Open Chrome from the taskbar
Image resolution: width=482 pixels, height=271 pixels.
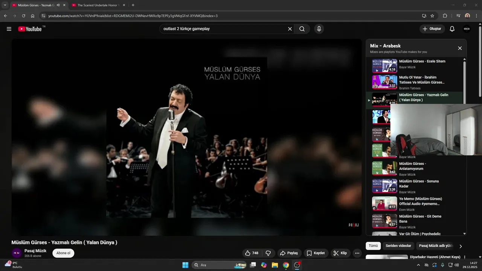pyautogui.click(x=286, y=265)
